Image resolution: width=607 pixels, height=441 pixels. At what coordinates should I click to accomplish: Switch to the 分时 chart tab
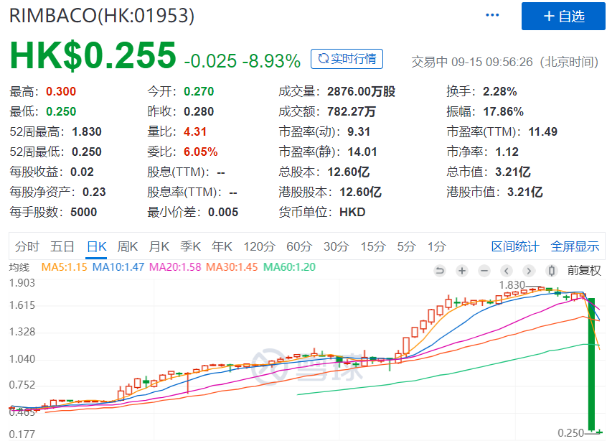[x=27, y=246]
